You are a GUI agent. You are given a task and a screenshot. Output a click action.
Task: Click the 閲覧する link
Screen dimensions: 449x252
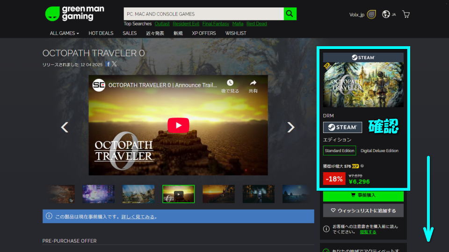click(368, 232)
